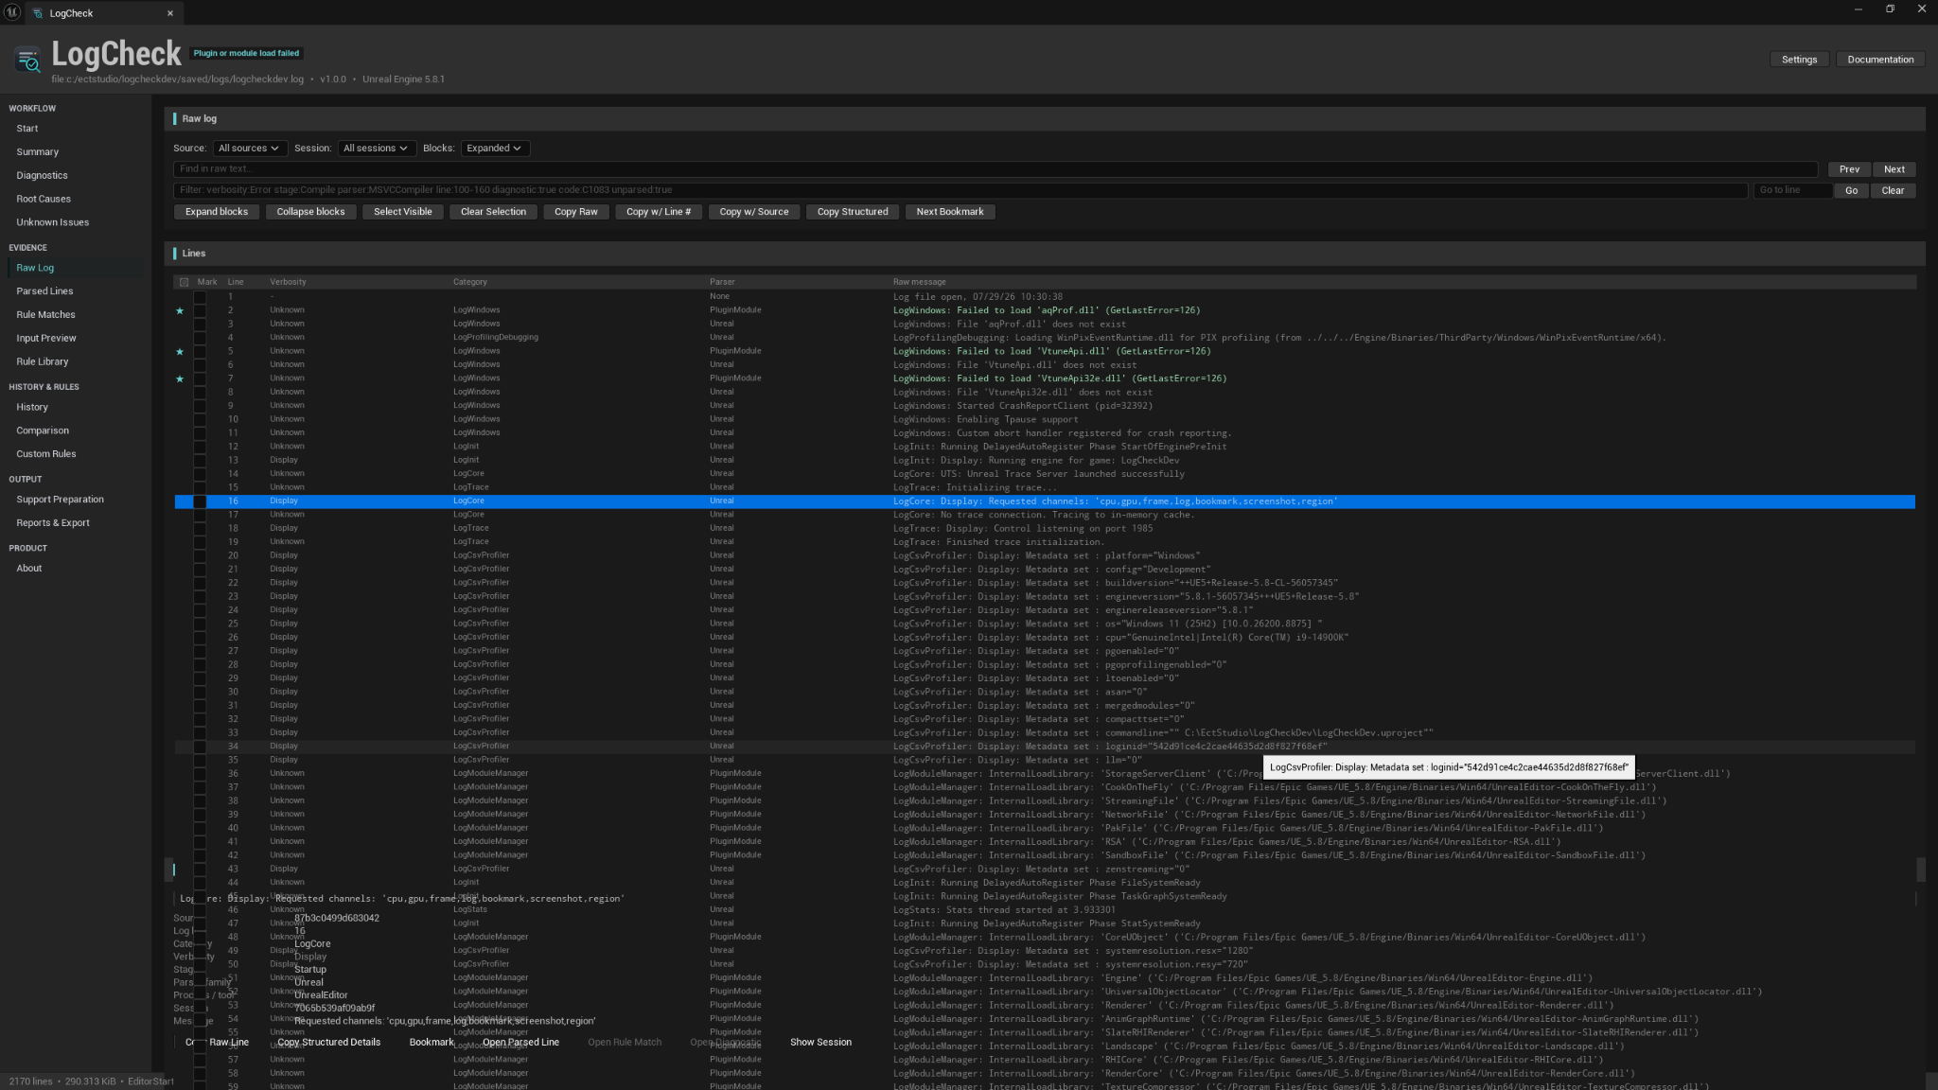Viewport: 1938px width, 1090px height.
Task: Click Collapse blocks button
Action: (310, 212)
